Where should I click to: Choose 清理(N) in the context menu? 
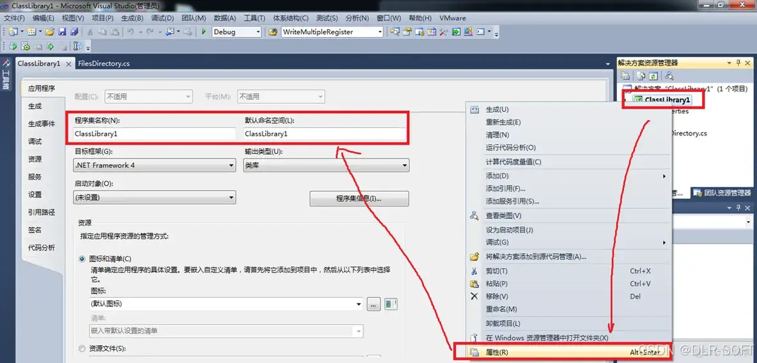pyautogui.click(x=570, y=135)
